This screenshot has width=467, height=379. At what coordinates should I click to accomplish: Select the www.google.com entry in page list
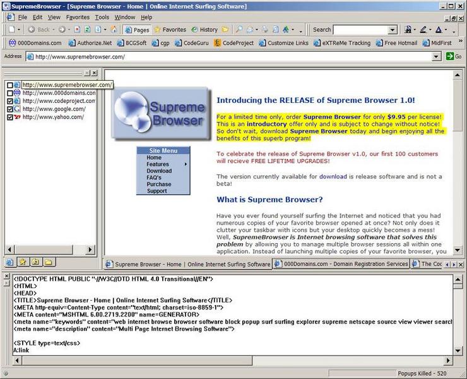[54, 109]
